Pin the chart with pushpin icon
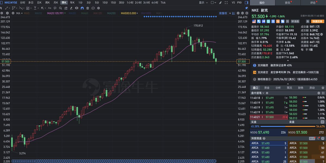Image resolution: width=326 pixels, height=163 pixels. point(246,8)
